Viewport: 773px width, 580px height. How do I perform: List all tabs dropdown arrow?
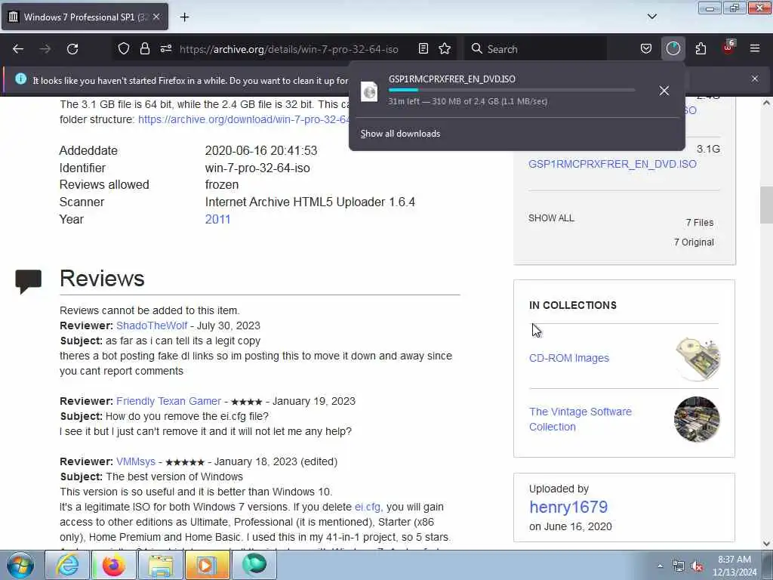point(652,17)
